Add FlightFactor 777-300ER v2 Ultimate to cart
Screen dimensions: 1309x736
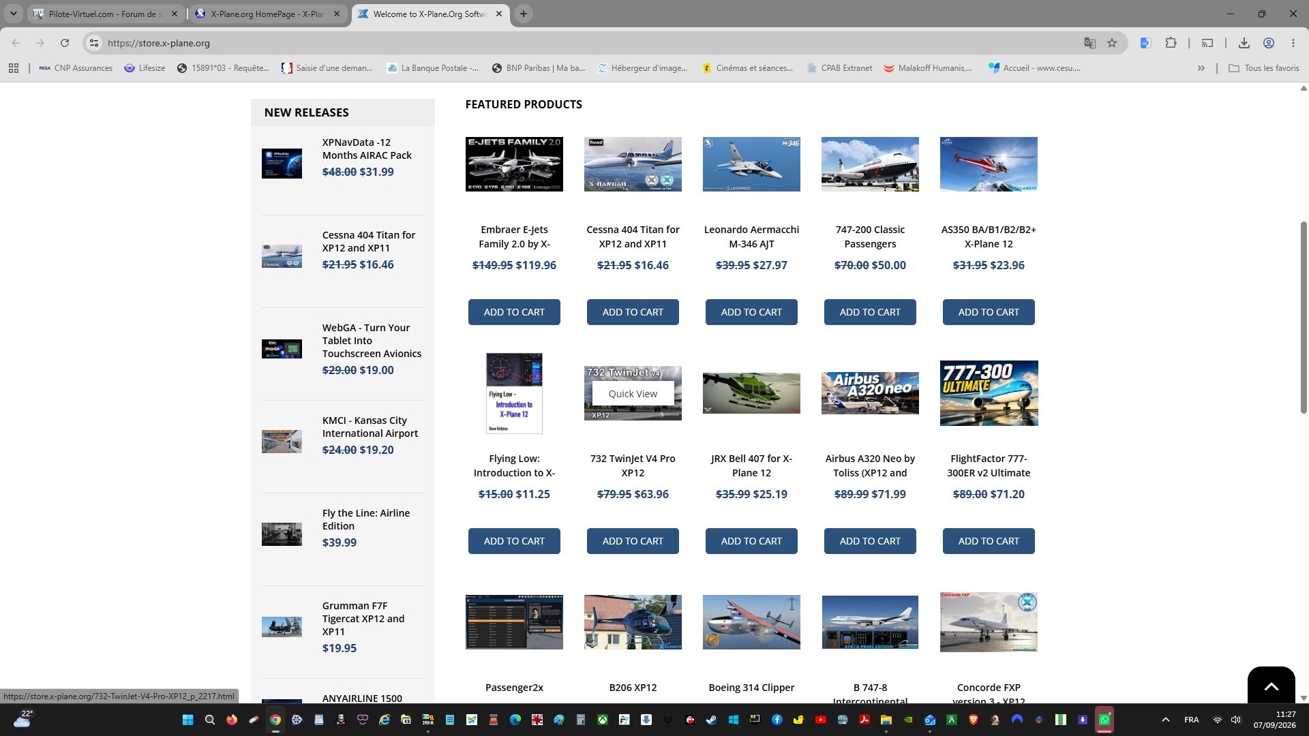pyautogui.click(x=989, y=541)
